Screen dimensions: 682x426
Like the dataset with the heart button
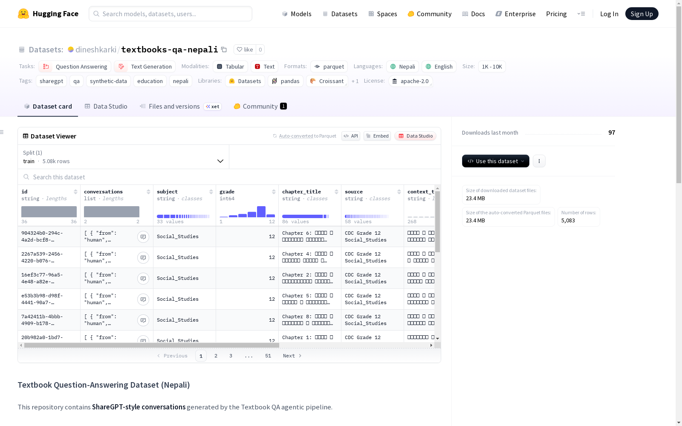(245, 49)
